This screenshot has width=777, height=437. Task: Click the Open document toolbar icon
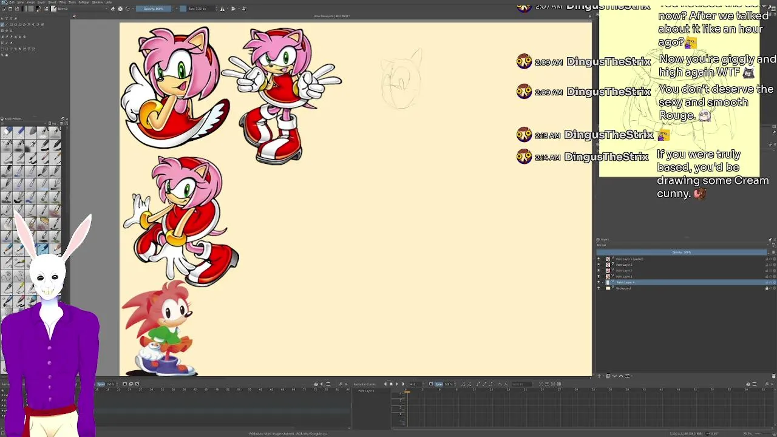click(x=10, y=8)
